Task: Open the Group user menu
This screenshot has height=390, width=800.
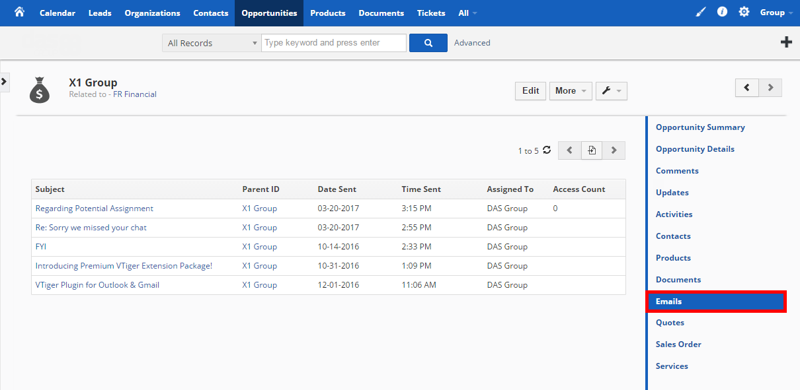Action: click(776, 13)
